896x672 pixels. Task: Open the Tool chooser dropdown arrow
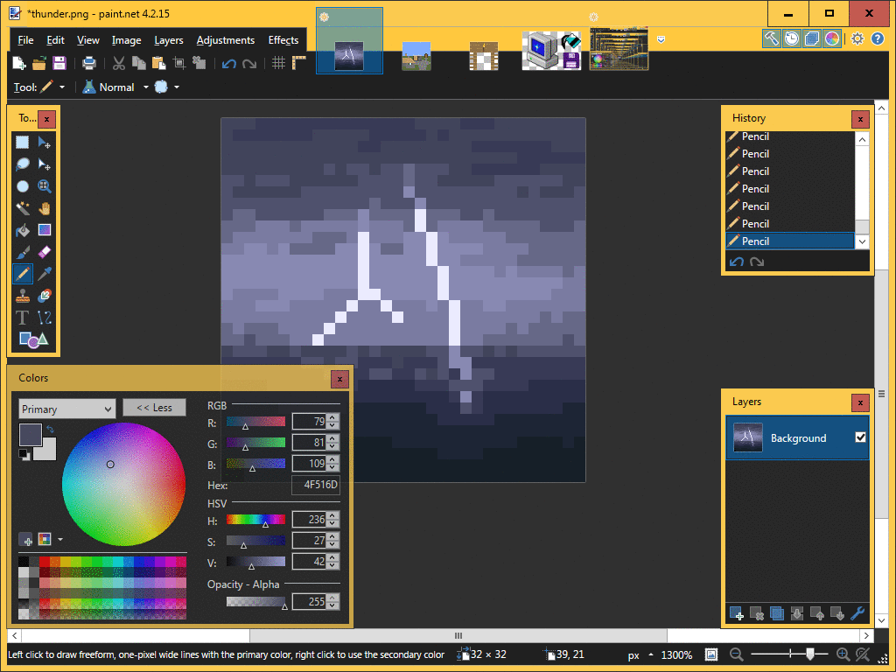(62, 87)
